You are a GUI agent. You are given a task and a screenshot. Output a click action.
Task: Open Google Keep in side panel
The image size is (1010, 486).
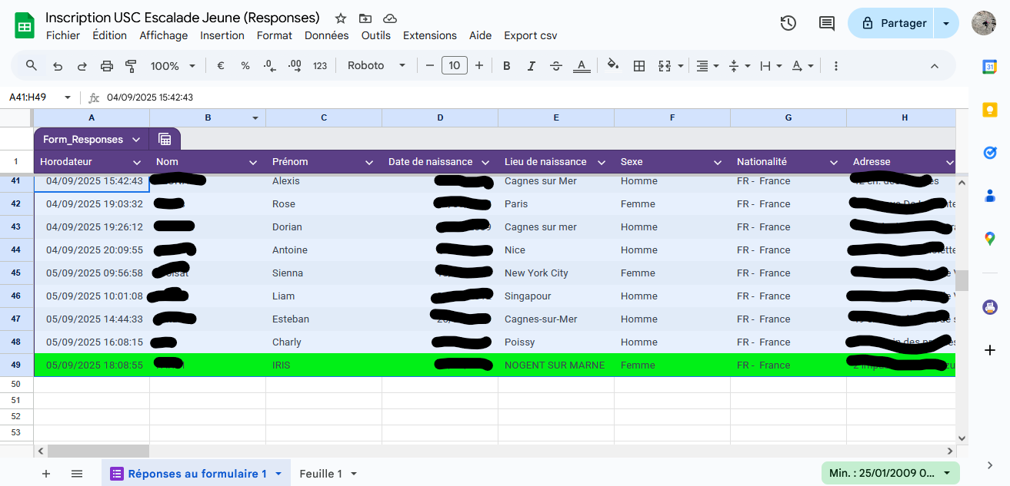click(x=990, y=110)
